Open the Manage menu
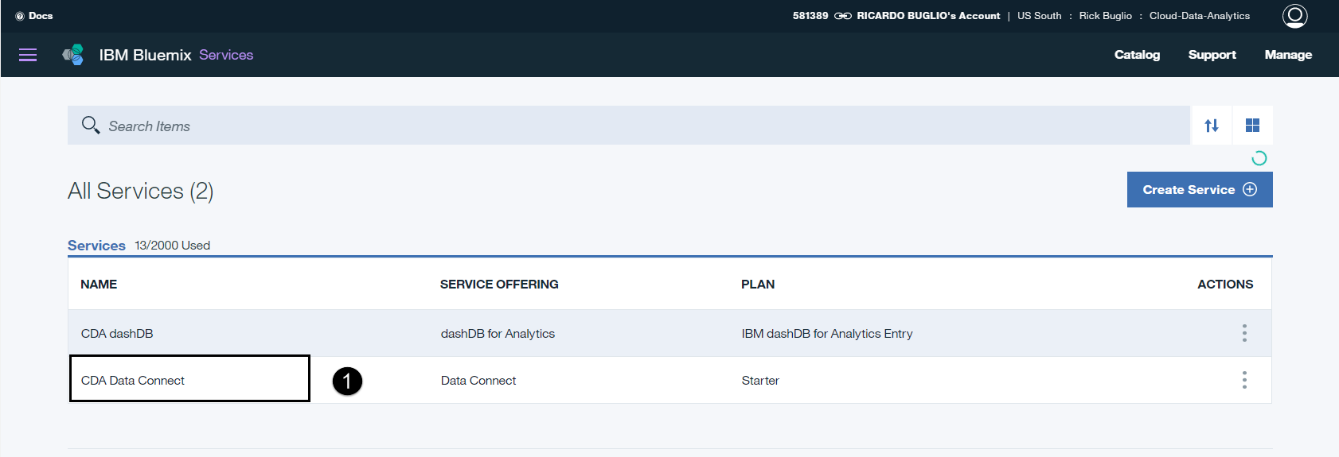The width and height of the screenshot is (1339, 457). tap(1288, 55)
